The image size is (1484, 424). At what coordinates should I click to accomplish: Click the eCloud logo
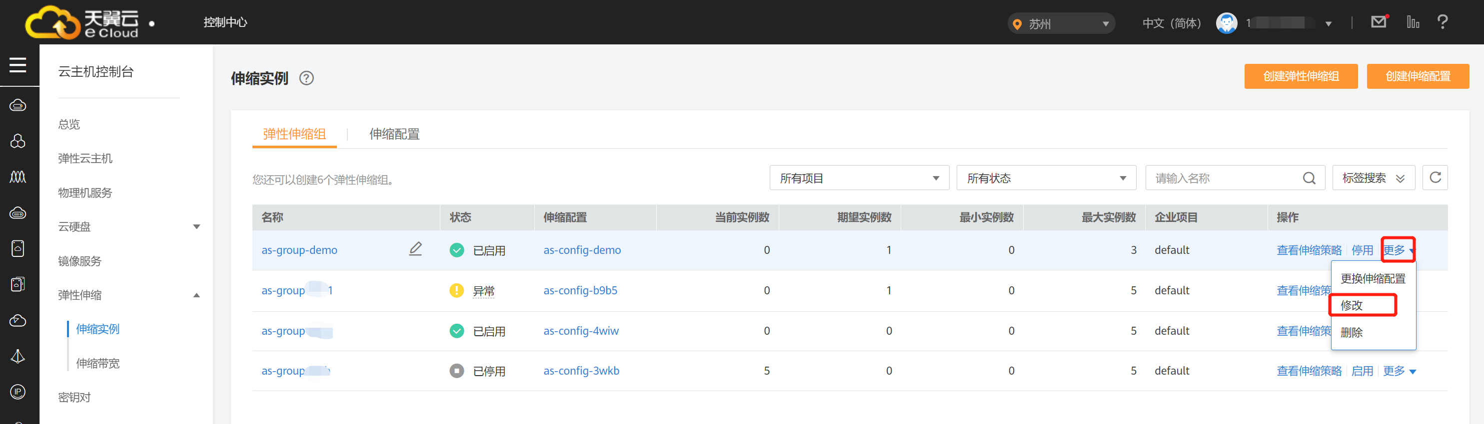(82, 23)
